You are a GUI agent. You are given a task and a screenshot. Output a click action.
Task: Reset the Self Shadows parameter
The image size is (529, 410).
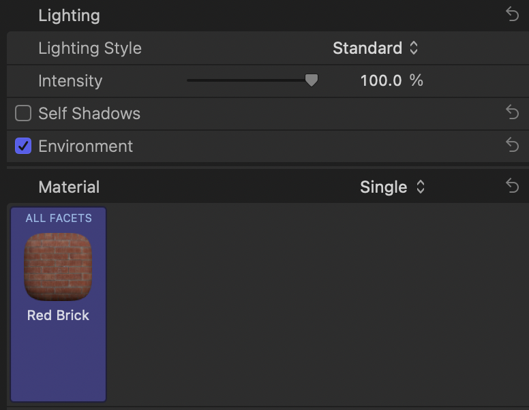point(513,112)
